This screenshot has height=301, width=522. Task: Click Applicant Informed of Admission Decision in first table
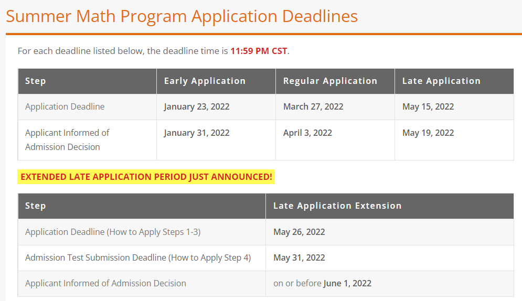[67, 139]
